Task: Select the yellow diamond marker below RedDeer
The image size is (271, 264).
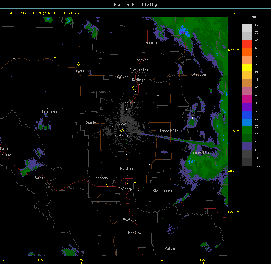Action: pyautogui.click(x=134, y=88)
